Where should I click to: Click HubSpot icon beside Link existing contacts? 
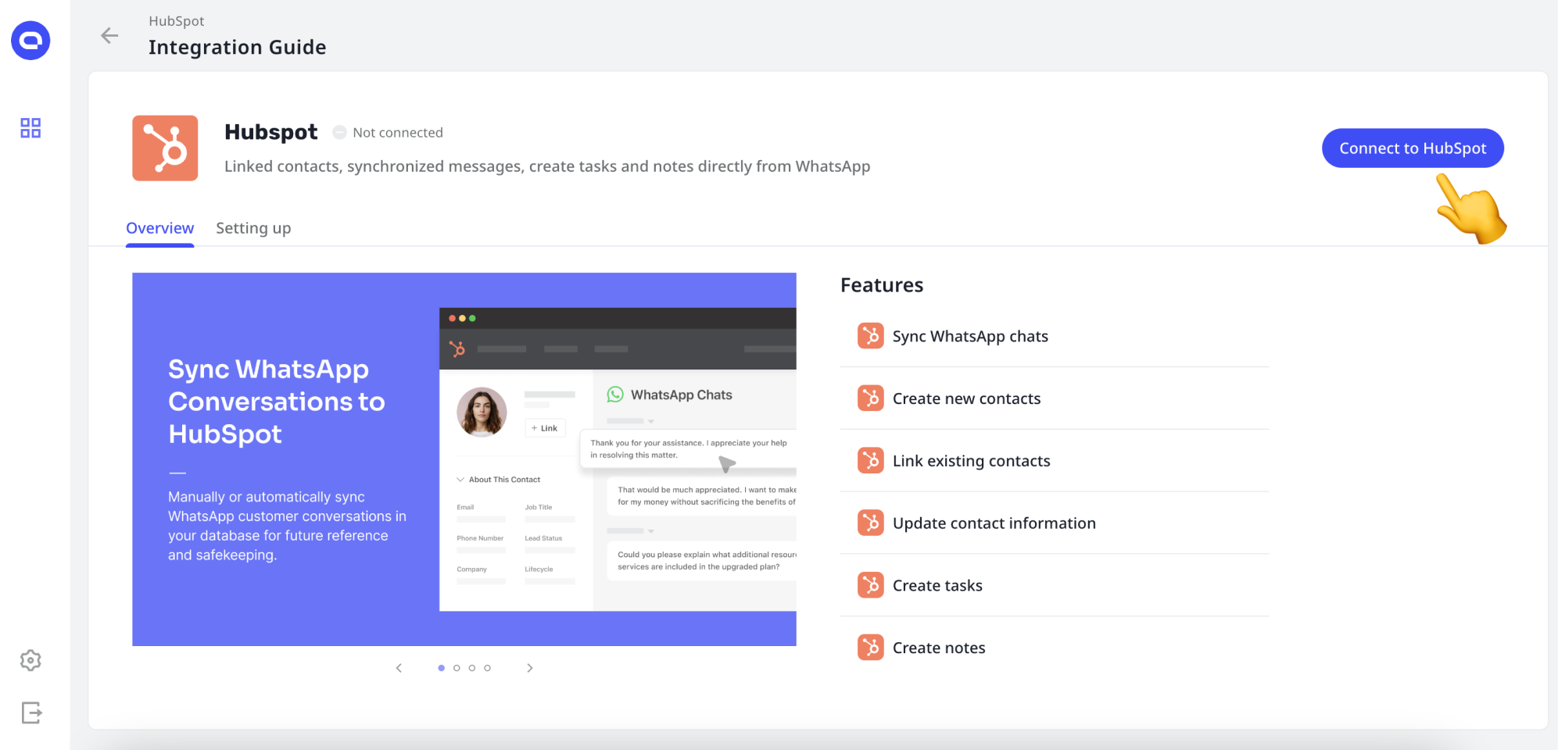tap(870, 461)
